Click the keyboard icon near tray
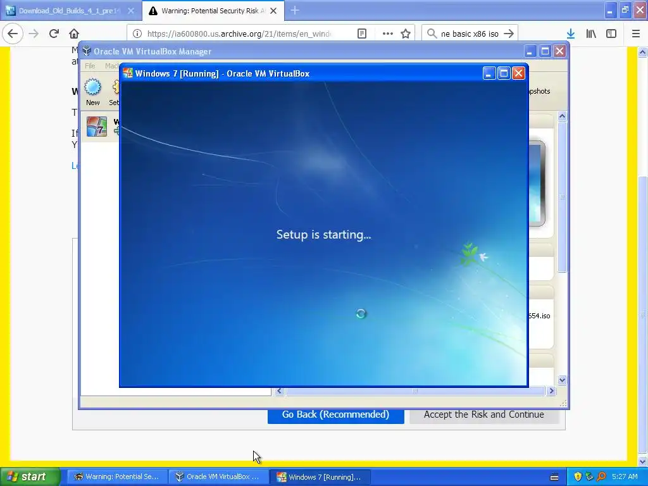This screenshot has width=648, height=486. (x=554, y=477)
